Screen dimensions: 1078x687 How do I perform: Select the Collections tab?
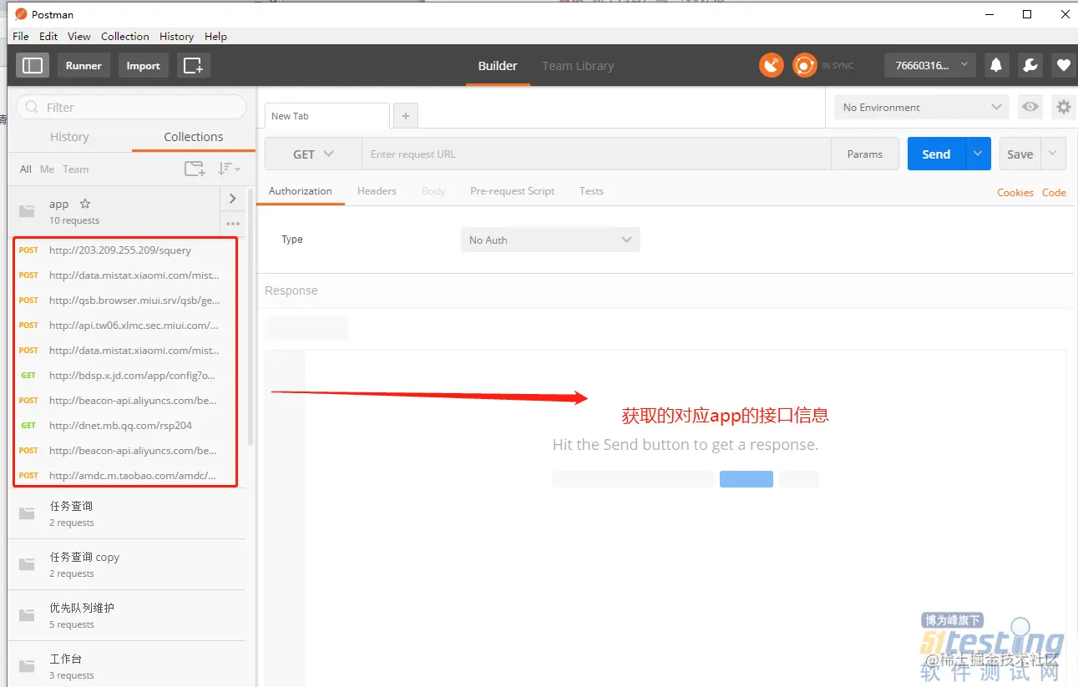click(x=194, y=137)
